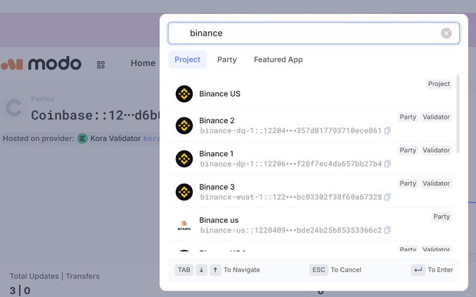The image size is (476, 297).
Task: Click the Validator tag on Binance 2
Action: pyautogui.click(x=436, y=117)
